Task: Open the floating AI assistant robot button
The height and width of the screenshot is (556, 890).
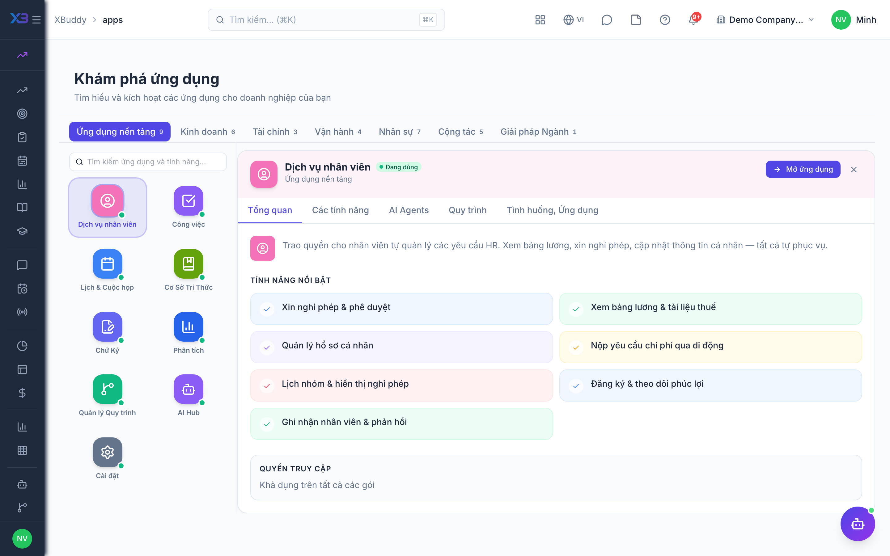Action: point(857,524)
